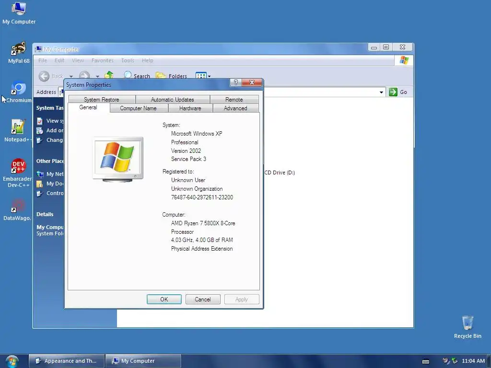Collapse the Other Places sidebar header
The image size is (491, 368).
pos(50,161)
